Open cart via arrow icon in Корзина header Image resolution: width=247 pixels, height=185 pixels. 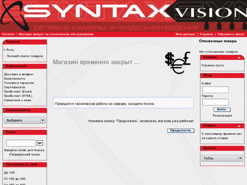coord(239,58)
